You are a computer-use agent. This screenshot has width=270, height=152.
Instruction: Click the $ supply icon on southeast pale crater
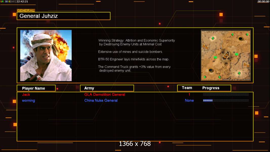239,73
